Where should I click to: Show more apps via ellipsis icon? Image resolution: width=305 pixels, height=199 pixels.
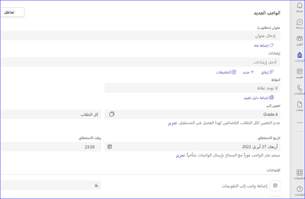point(299,123)
